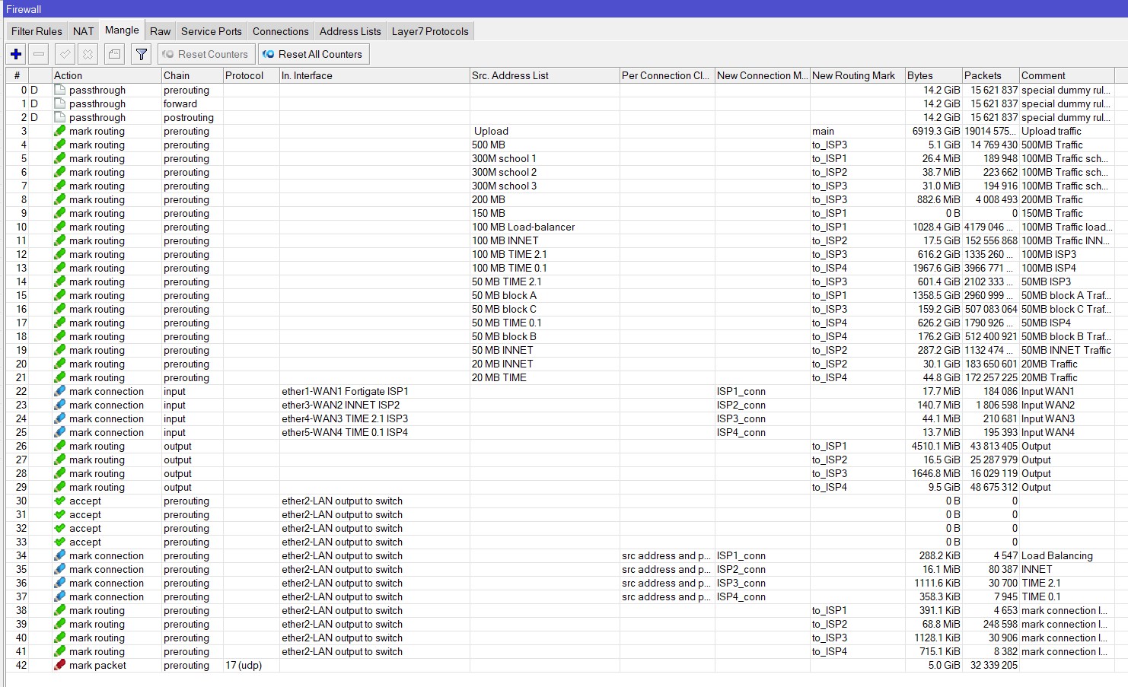
Task: Add a new mangle rule with the plus icon
Action: point(15,53)
